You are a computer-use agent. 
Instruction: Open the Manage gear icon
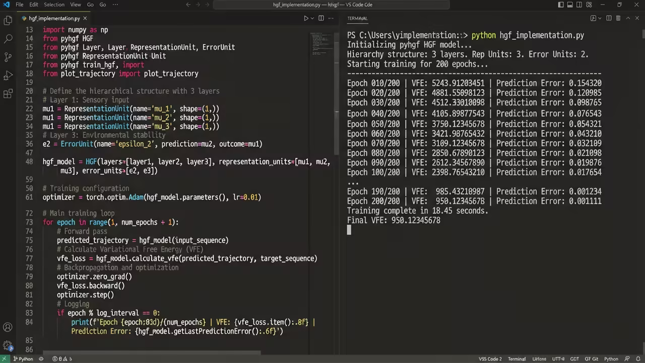point(8,346)
